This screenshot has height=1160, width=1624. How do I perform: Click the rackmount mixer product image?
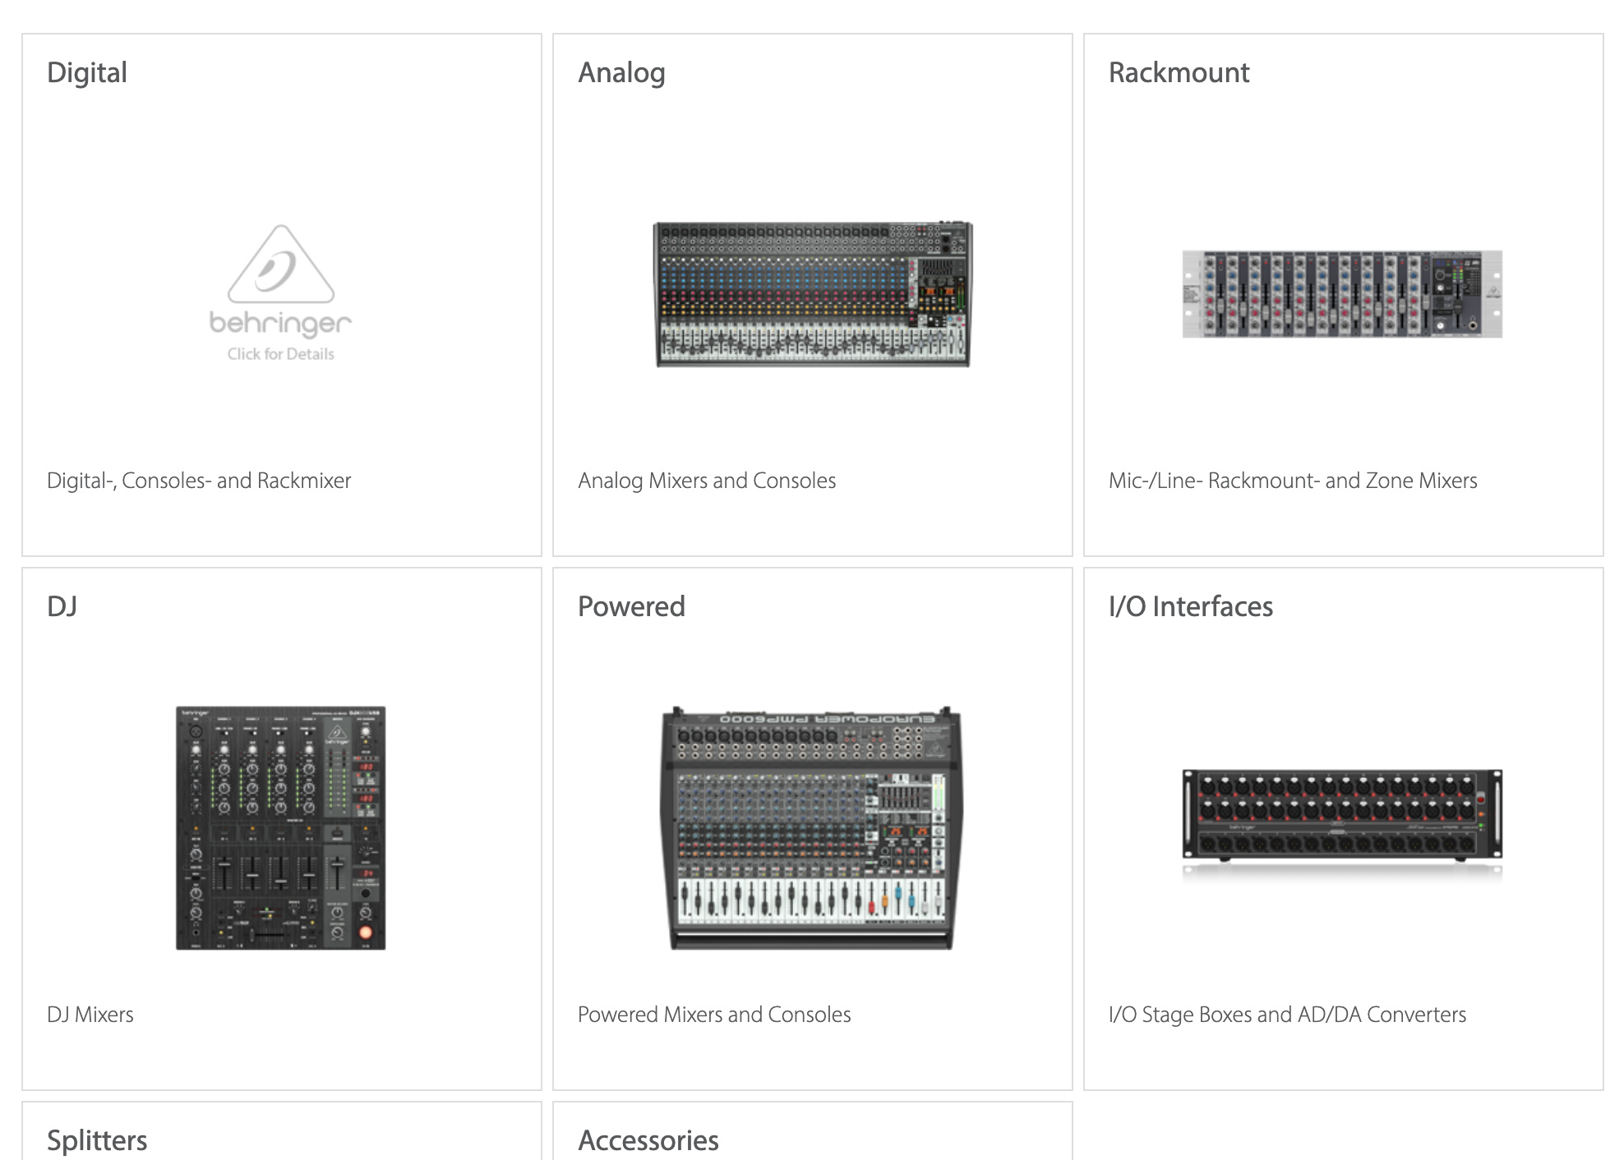point(1342,294)
